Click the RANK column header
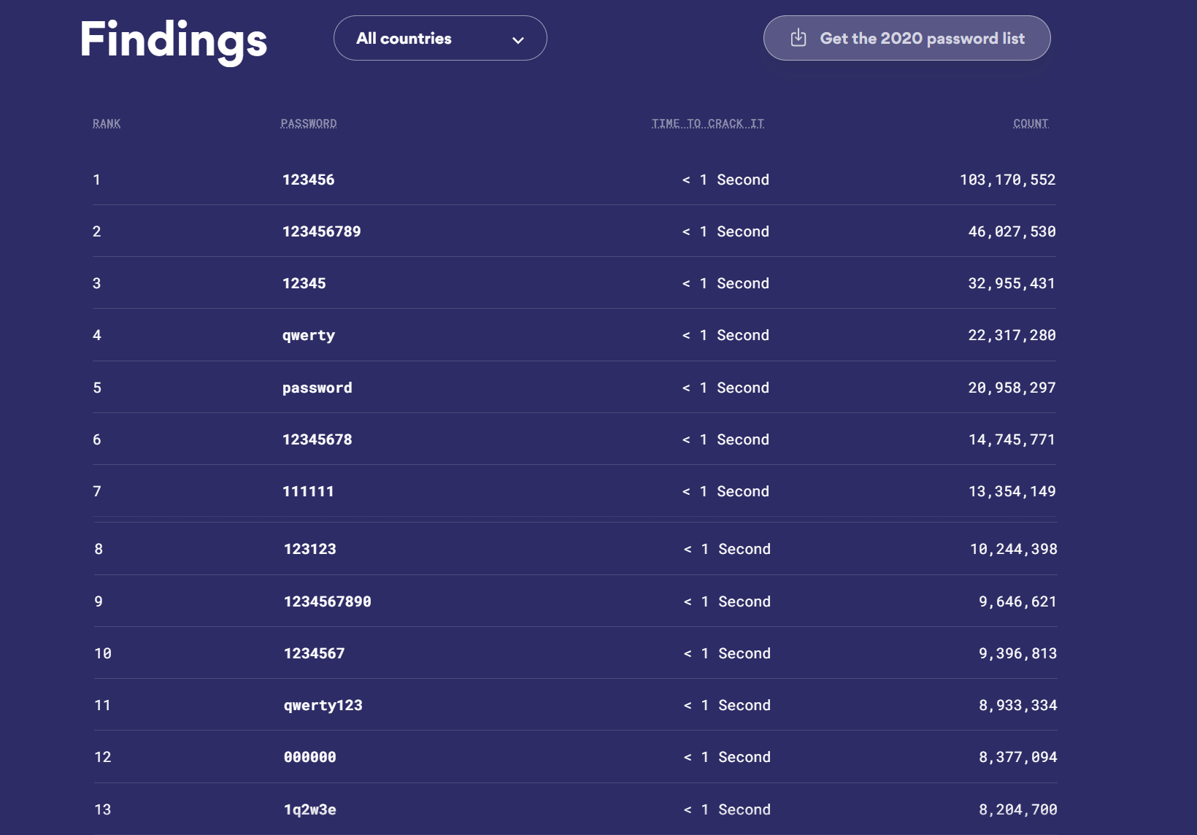This screenshot has width=1197, height=835. pos(107,123)
